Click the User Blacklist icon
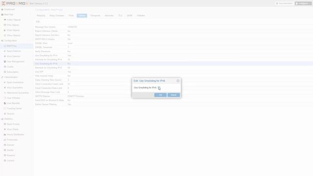The height and width of the screenshot is (176, 313). click(x=5, y=103)
